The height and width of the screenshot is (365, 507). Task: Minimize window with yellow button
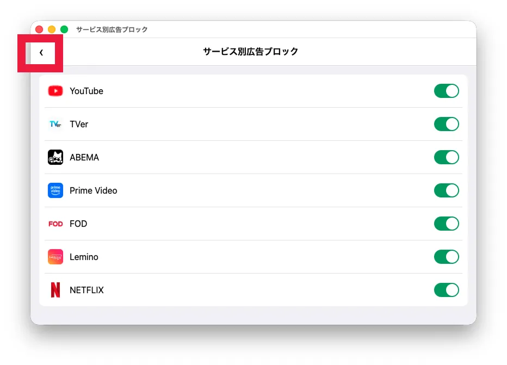[x=52, y=29]
